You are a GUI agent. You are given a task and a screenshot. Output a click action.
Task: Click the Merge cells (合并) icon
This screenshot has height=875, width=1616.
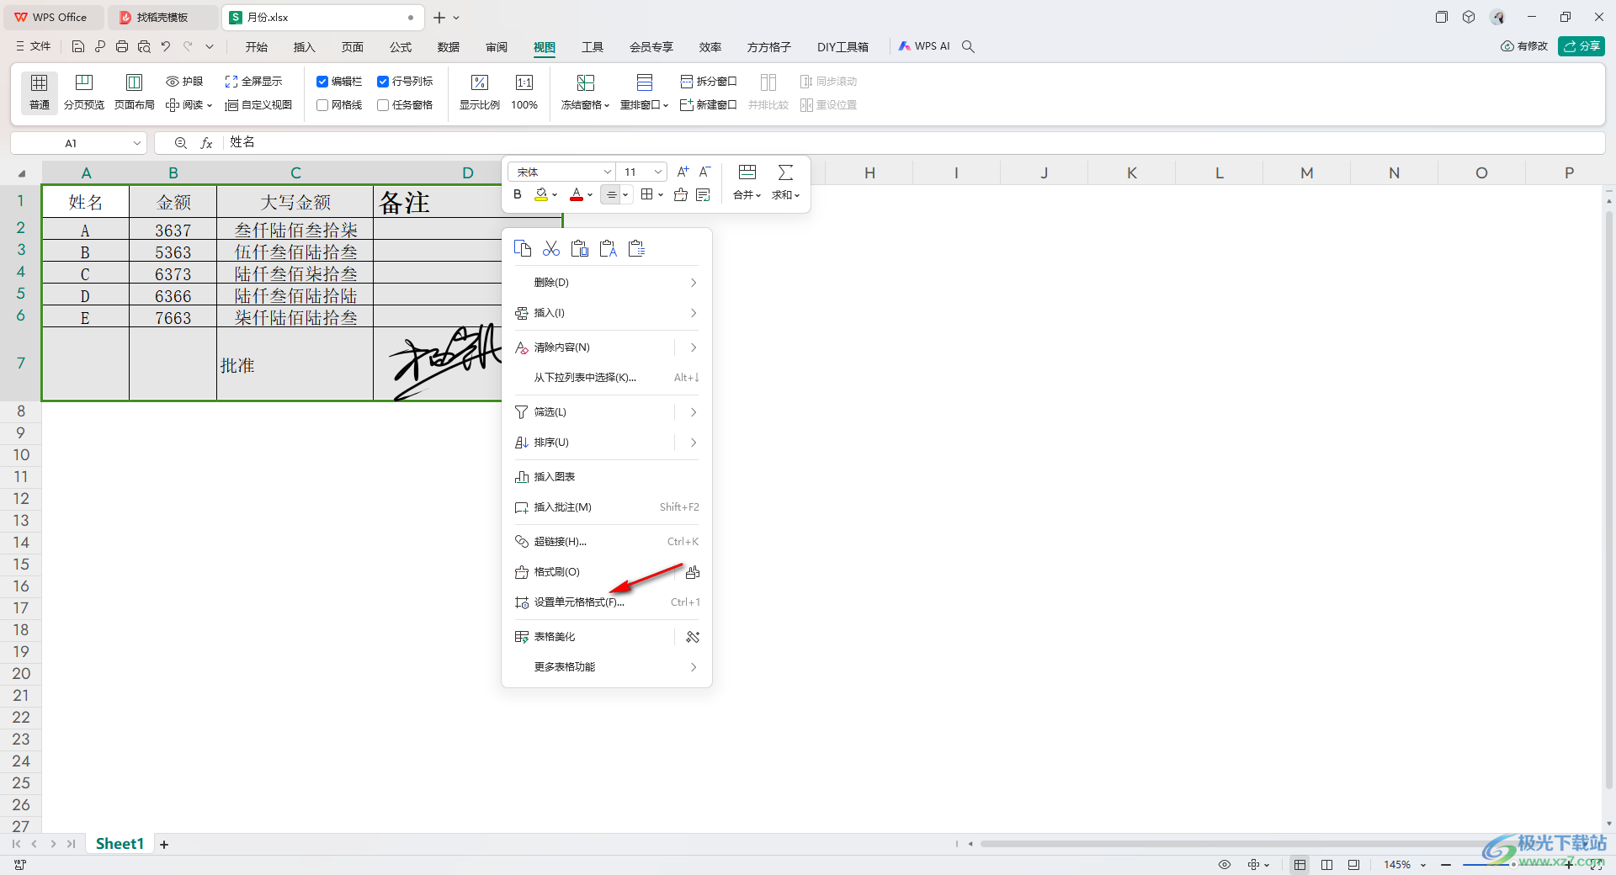747,172
